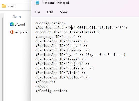This screenshot has width=139, height=101.
Task: Click on the ProPlus2021Retail product ID text
Action: pyautogui.click(x=78, y=32)
